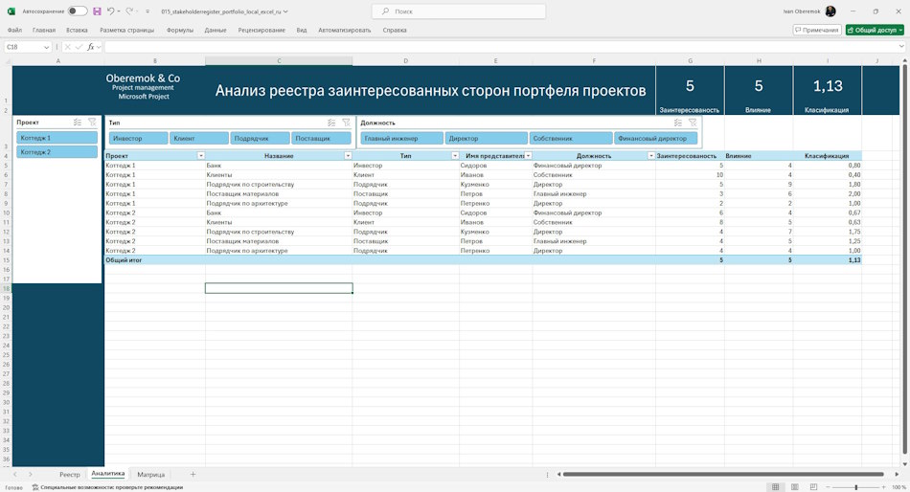Undo the last action
Image resolution: width=910 pixels, height=492 pixels.
(x=111, y=11)
